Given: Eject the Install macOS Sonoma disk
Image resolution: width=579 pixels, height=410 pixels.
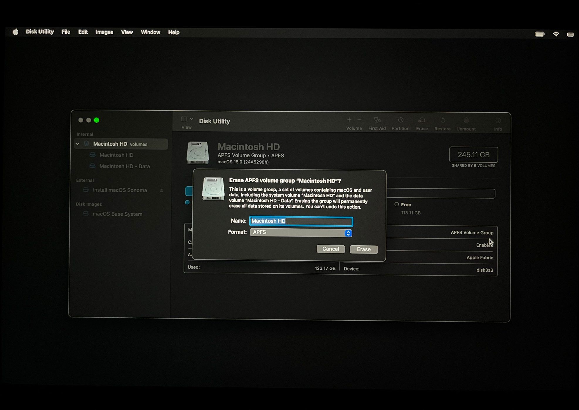Looking at the screenshot, I should pos(161,190).
